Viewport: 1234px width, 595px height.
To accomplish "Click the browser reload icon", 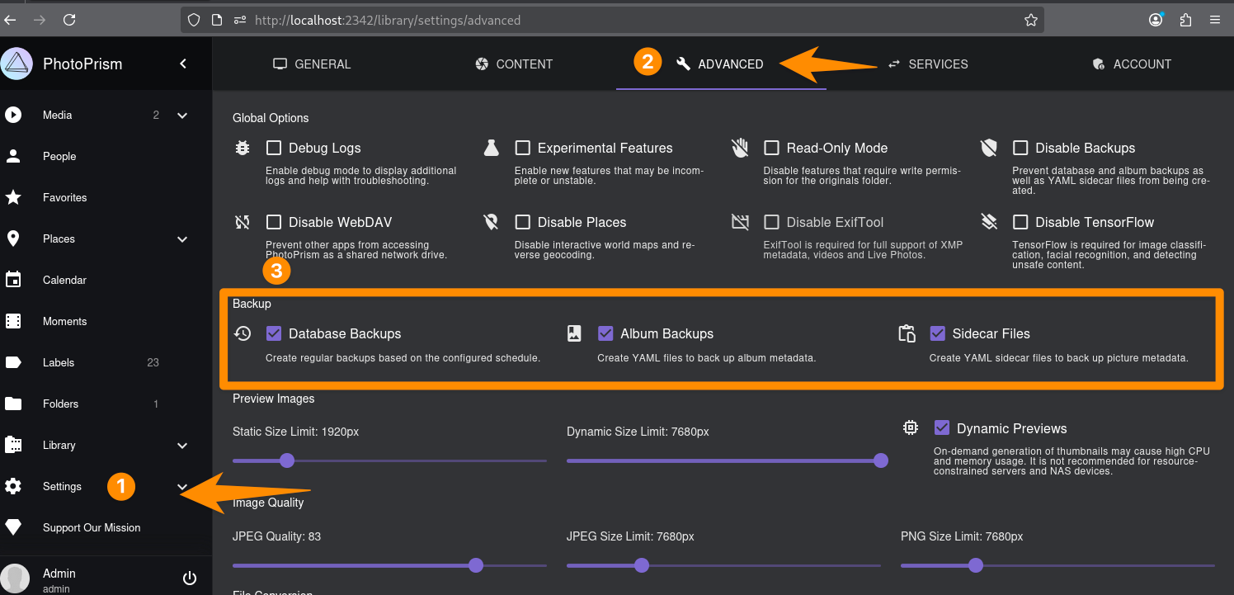I will tap(69, 20).
